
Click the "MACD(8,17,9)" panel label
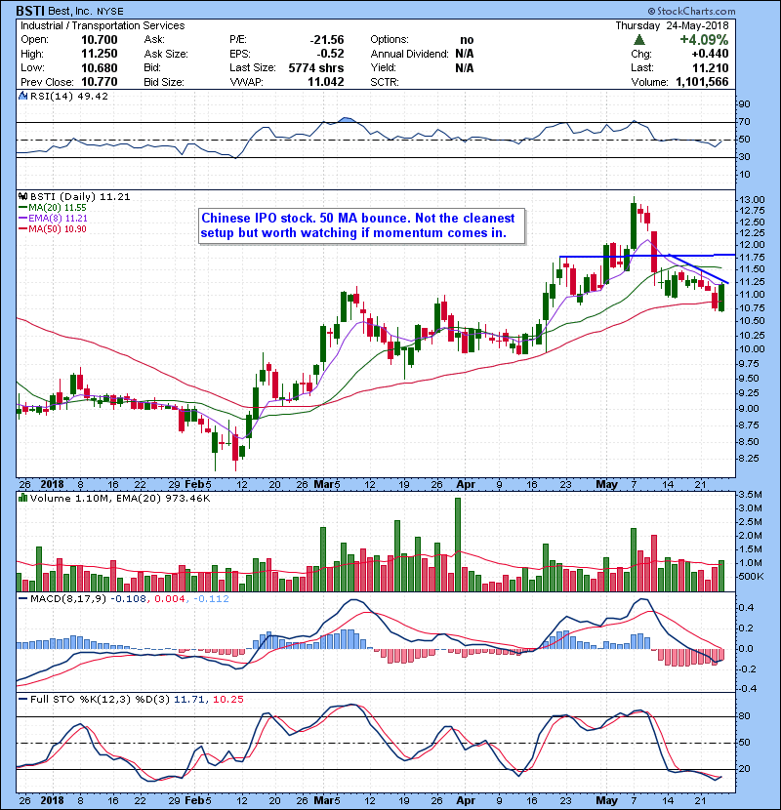click(68, 598)
